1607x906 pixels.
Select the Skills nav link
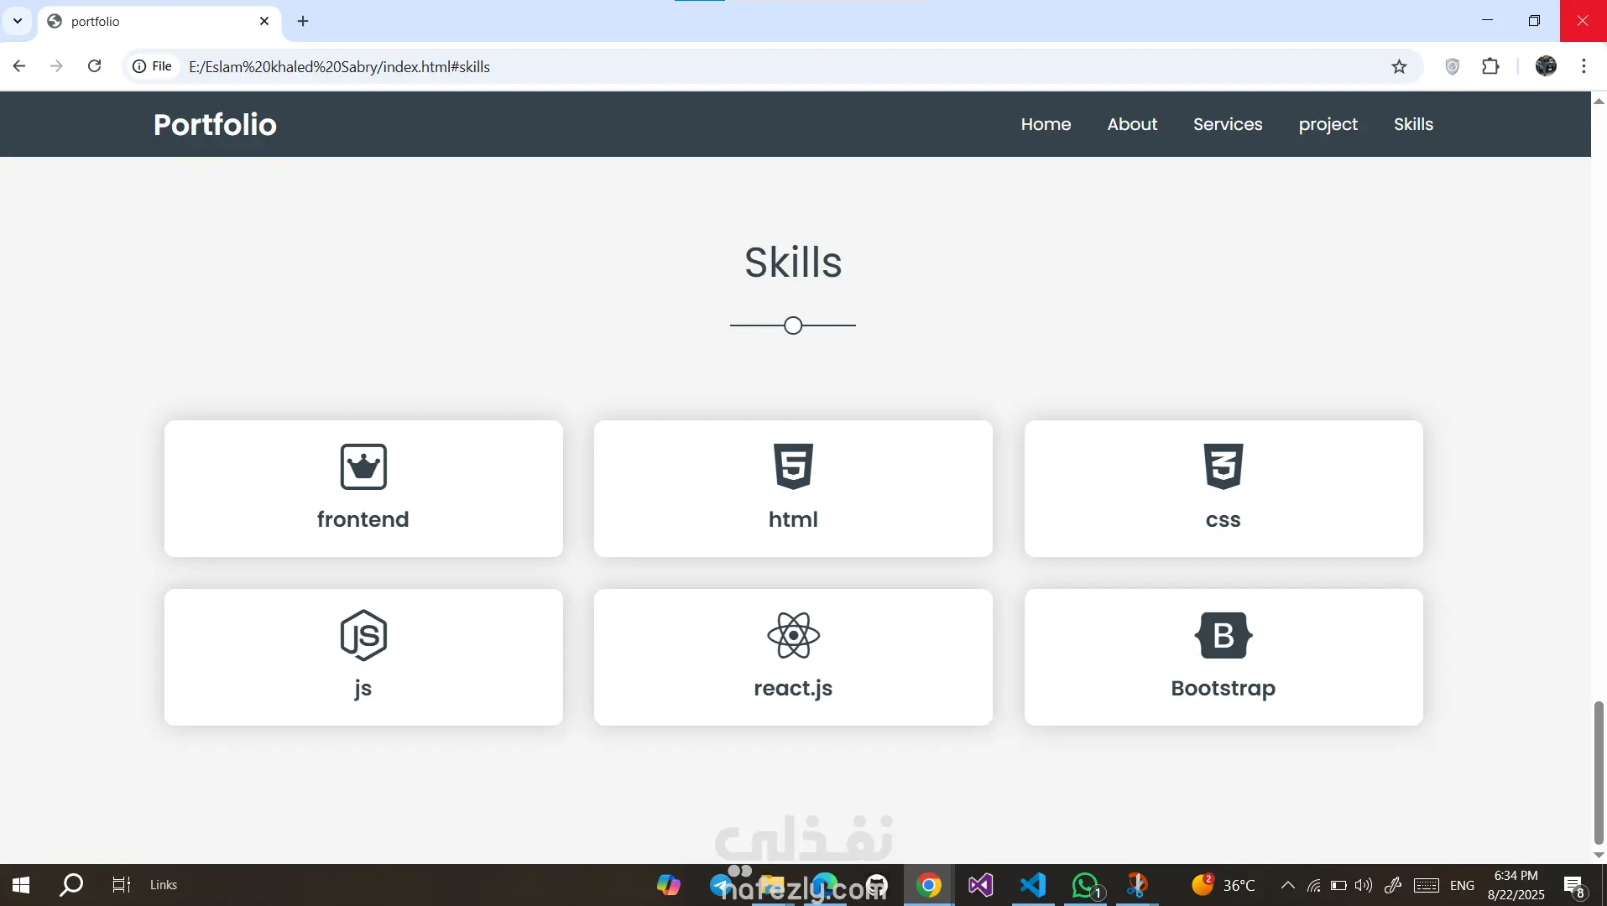point(1413,124)
